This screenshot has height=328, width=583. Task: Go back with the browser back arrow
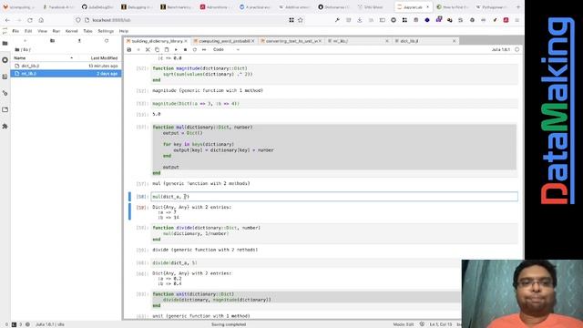coord(7,20)
